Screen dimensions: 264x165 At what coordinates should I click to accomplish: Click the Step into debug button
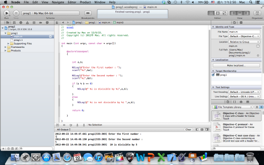pyautogui.click(x=77, y=125)
